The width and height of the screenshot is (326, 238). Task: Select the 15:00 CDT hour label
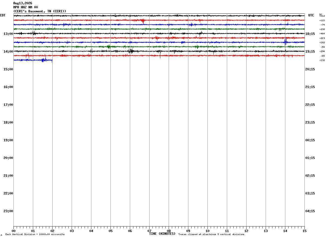(8, 69)
